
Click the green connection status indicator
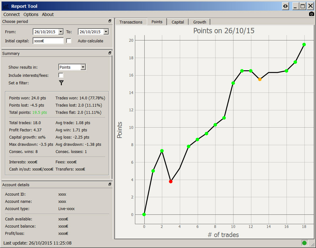[x=304, y=243]
